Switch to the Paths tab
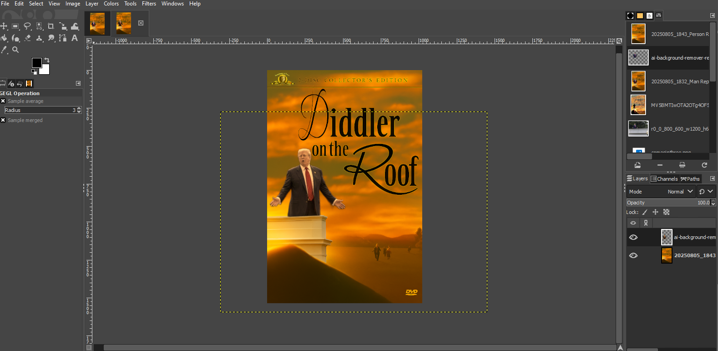Viewport: 718px width, 351px height. click(690, 179)
